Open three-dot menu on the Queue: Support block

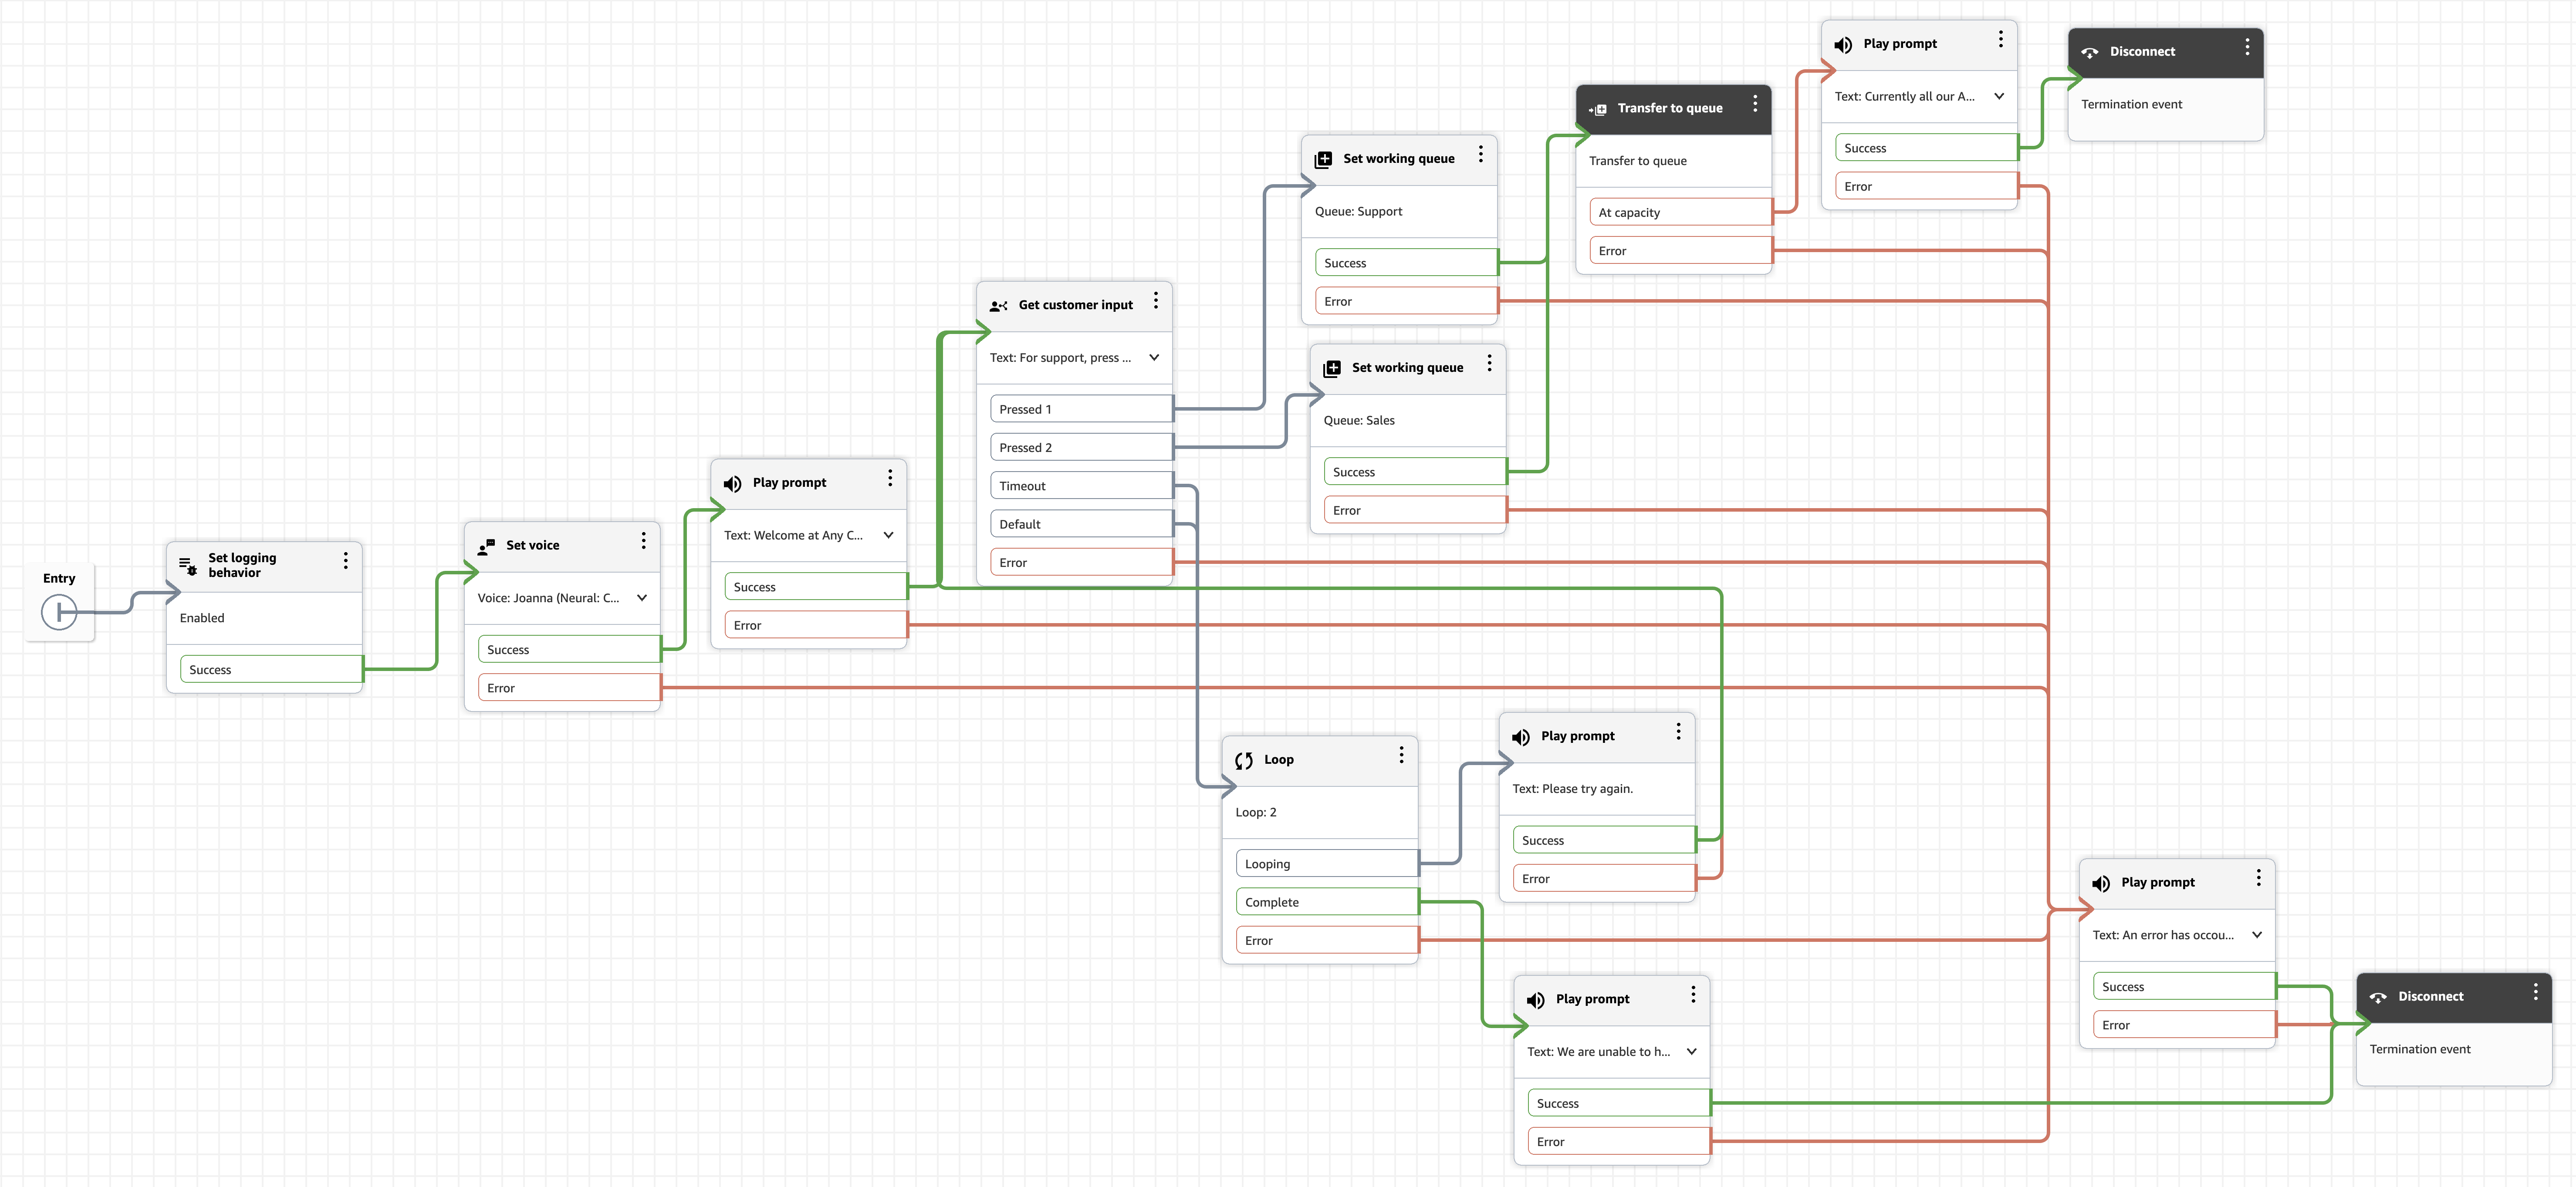pyautogui.click(x=1481, y=154)
